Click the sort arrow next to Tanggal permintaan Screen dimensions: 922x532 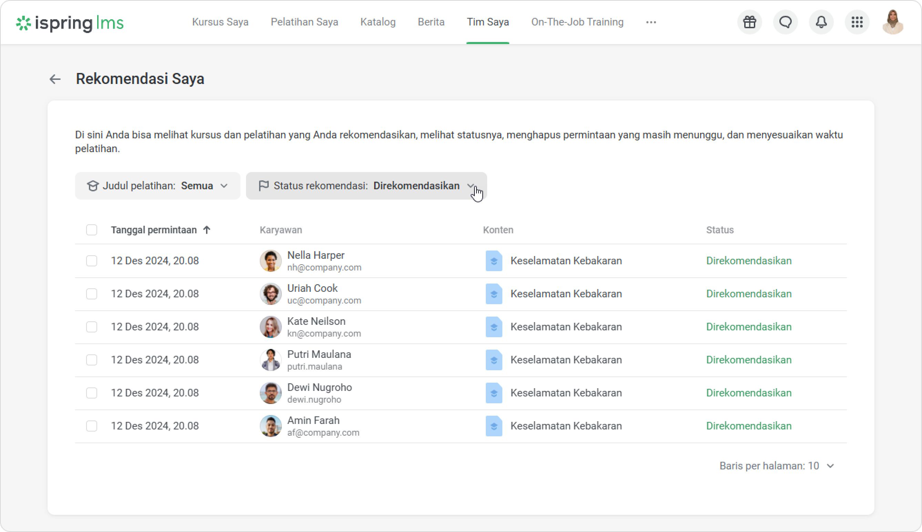[207, 230]
